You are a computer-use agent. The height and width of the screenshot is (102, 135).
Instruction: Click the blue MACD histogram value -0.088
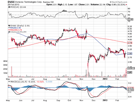coord(49,82)
